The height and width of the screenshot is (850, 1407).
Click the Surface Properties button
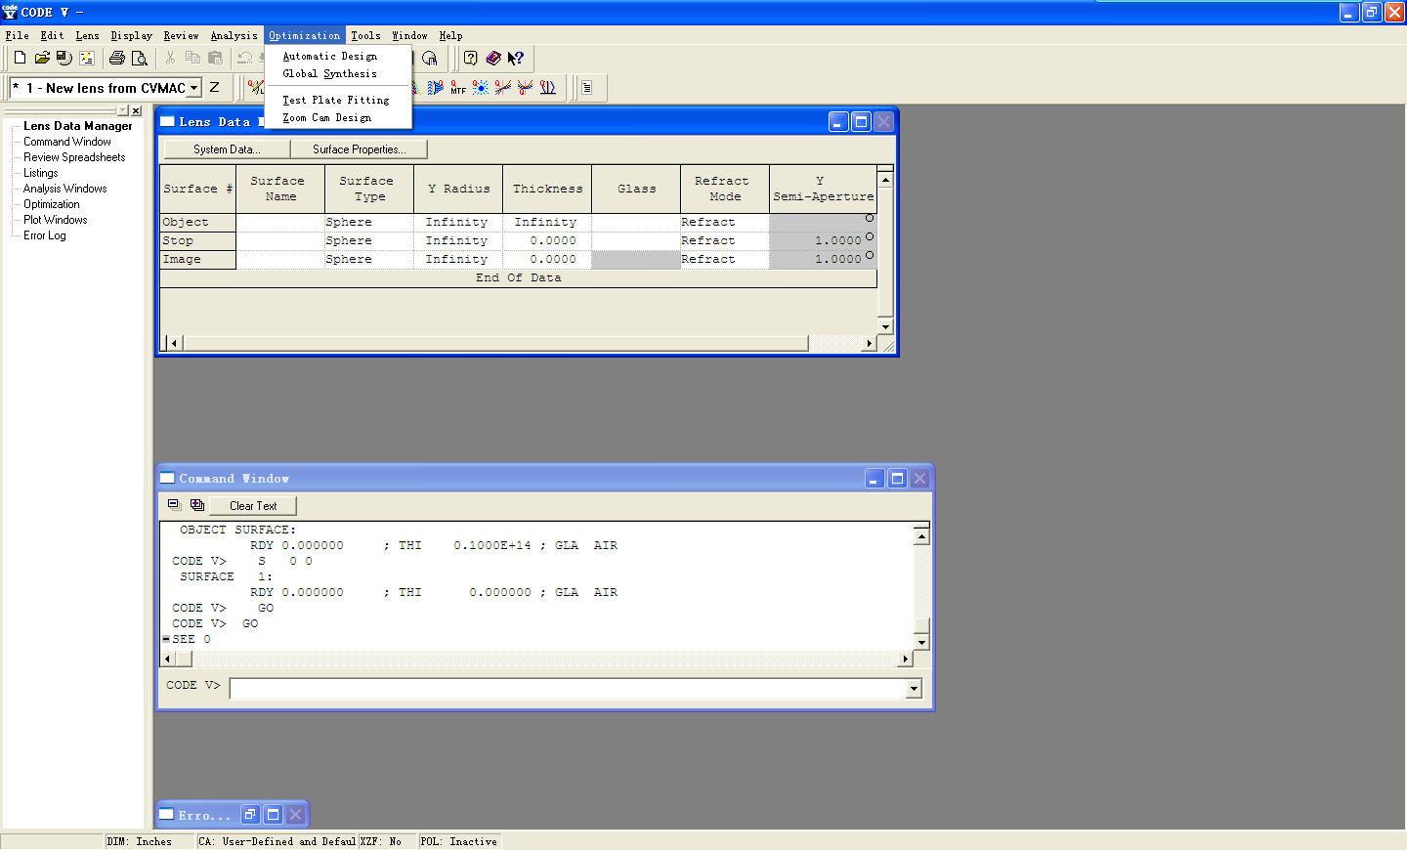tap(359, 149)
